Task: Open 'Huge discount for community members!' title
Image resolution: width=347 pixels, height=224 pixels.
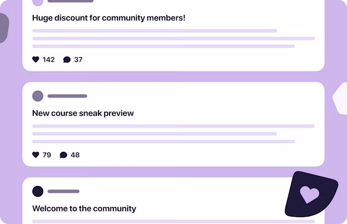Action: click(109, 18)
